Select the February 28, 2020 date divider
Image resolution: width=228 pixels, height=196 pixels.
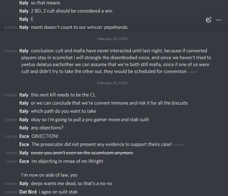[112, 39]
